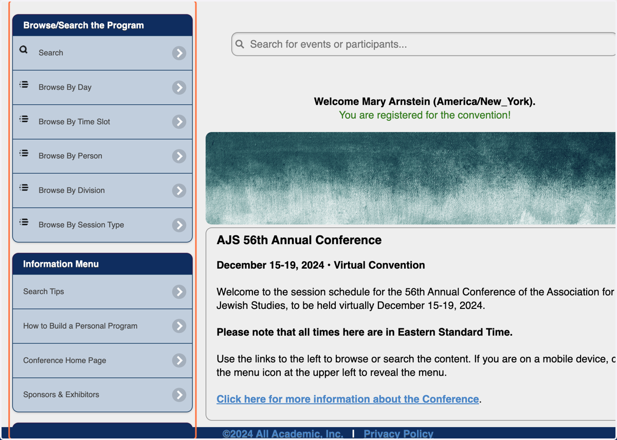This screenshot has height=440, width=617.
Task: Click the arrow chevron on Conference Home Page
Action: click(x=179, y=360)
